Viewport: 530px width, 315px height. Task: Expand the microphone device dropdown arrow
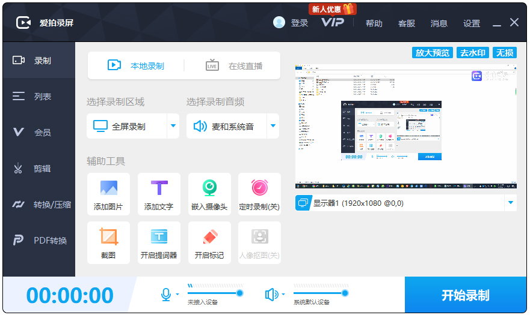(177, 295)
